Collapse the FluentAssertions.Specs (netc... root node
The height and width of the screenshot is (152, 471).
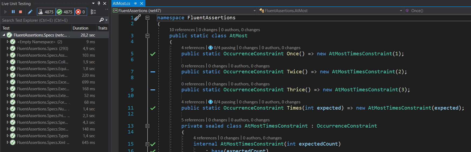pos(4,35)
